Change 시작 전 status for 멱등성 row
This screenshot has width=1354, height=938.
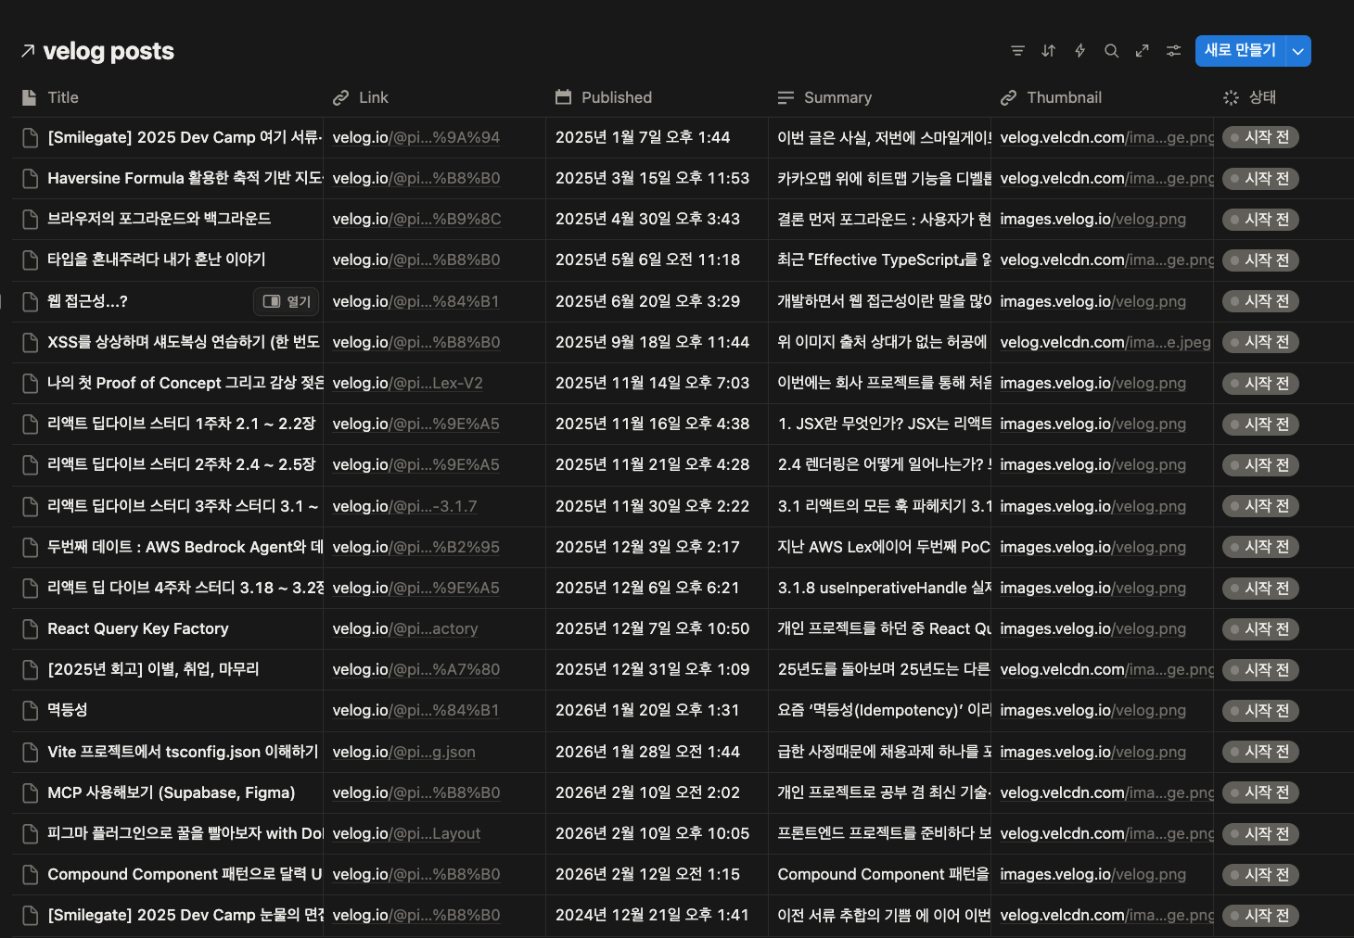pyautogui.click(x=1260, y=711)
